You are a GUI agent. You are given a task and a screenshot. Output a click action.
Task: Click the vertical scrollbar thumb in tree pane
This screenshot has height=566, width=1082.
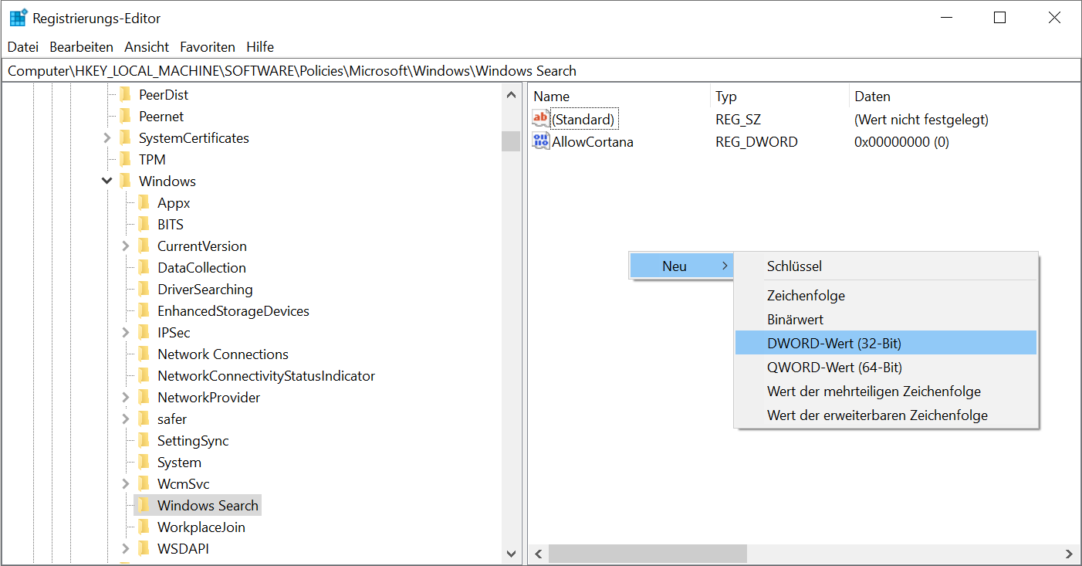(510, 141)
